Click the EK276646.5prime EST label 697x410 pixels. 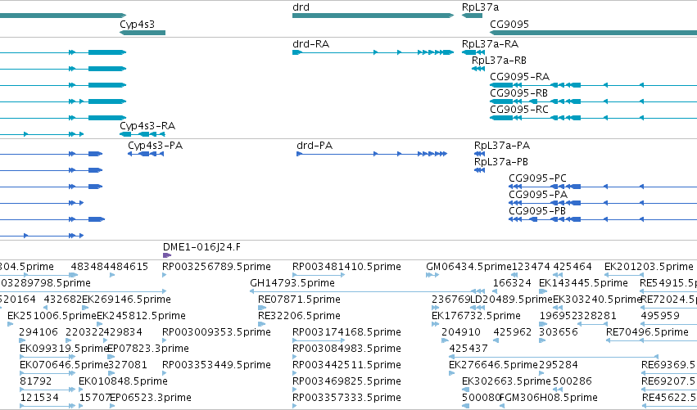pyautogui.click(x=493, y=366)
